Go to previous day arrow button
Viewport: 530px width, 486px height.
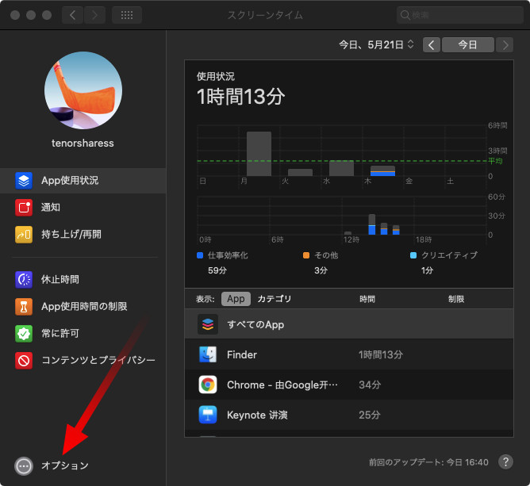click(x=432, y=45)
